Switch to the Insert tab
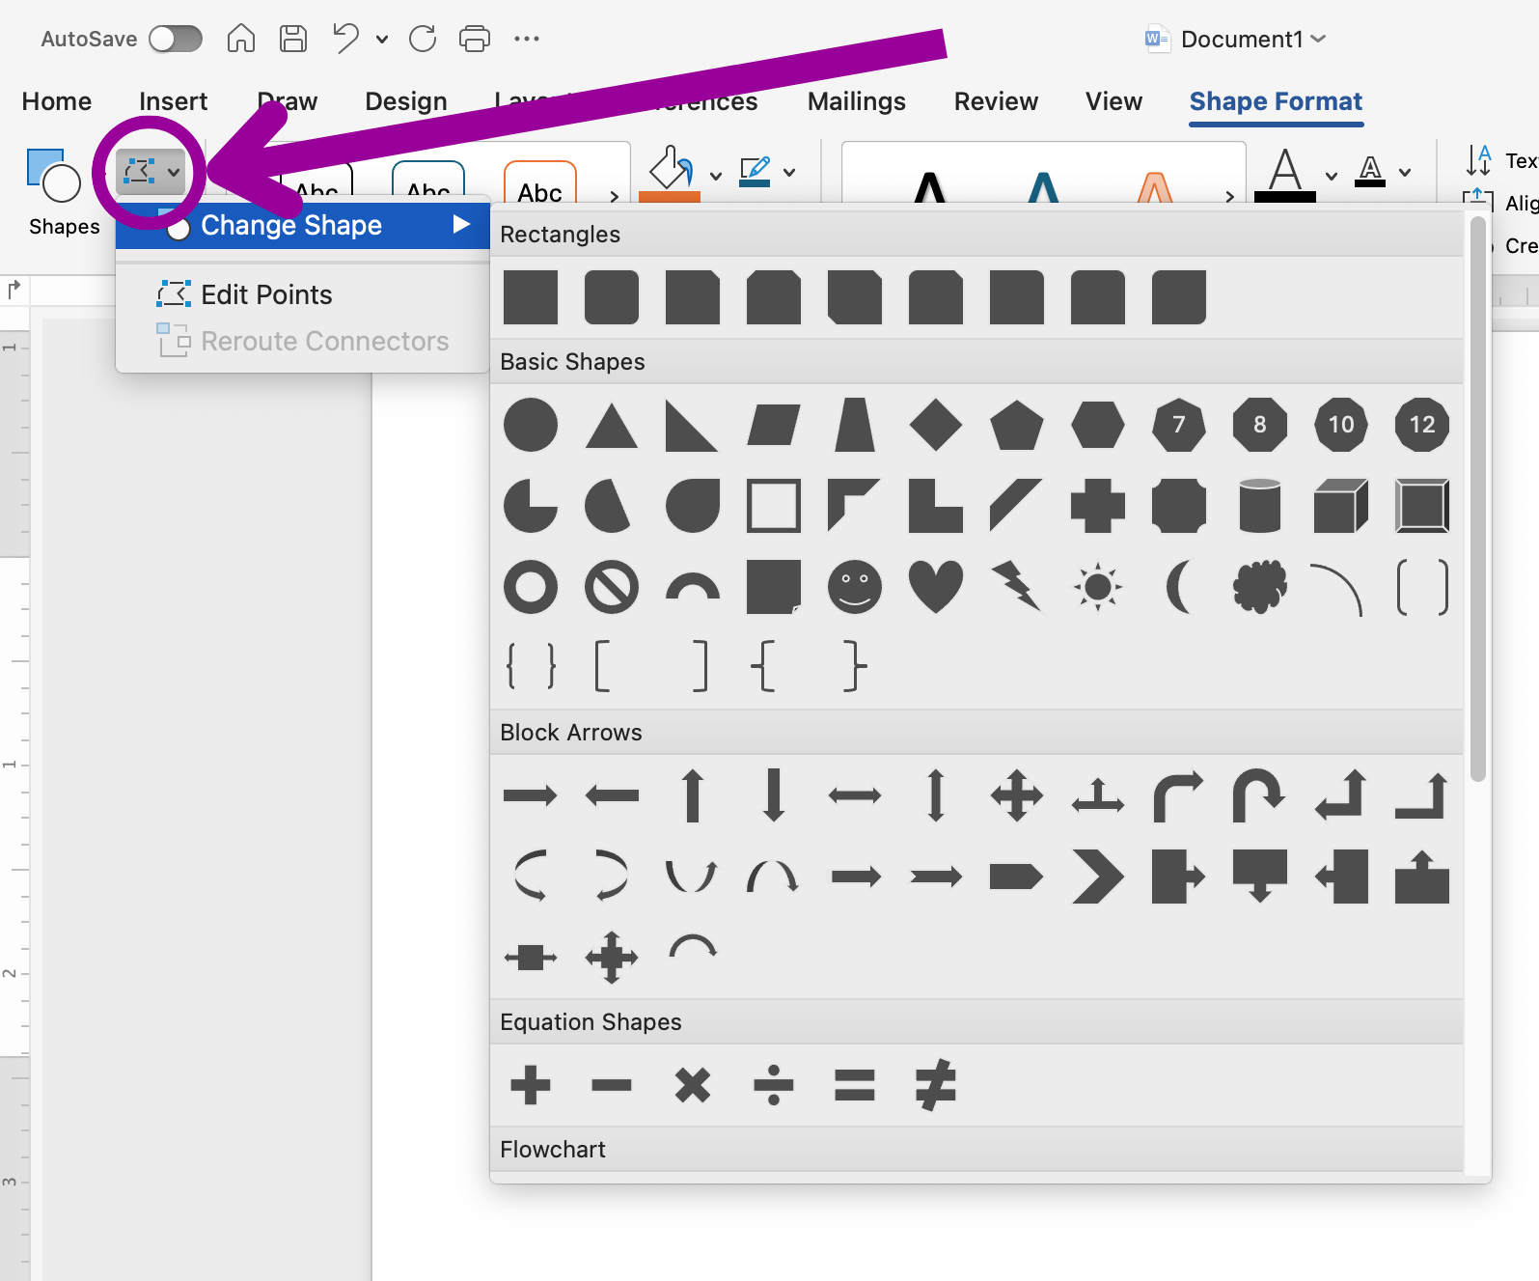Viewport: 1539px width, 1281px height. click(173, 101)
